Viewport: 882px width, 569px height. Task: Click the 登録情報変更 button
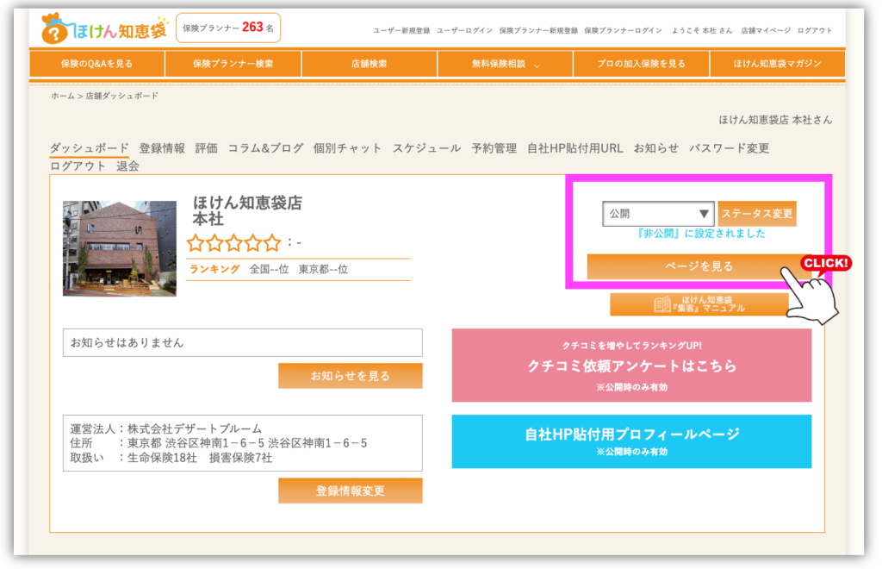coord(351,491)
